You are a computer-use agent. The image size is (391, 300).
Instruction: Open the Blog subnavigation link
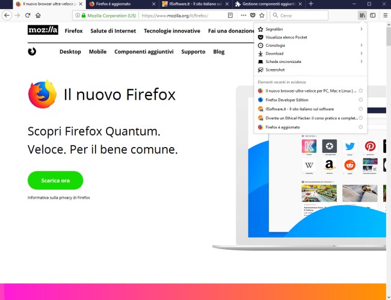(x=219, y=52)
